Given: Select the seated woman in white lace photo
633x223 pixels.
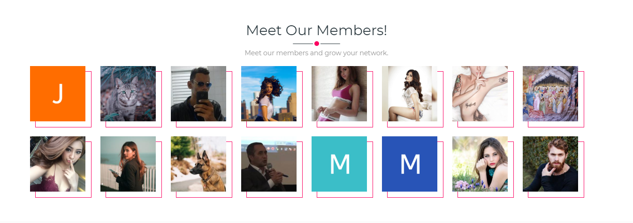Looking at the screenshot, I should click(410, 94).
